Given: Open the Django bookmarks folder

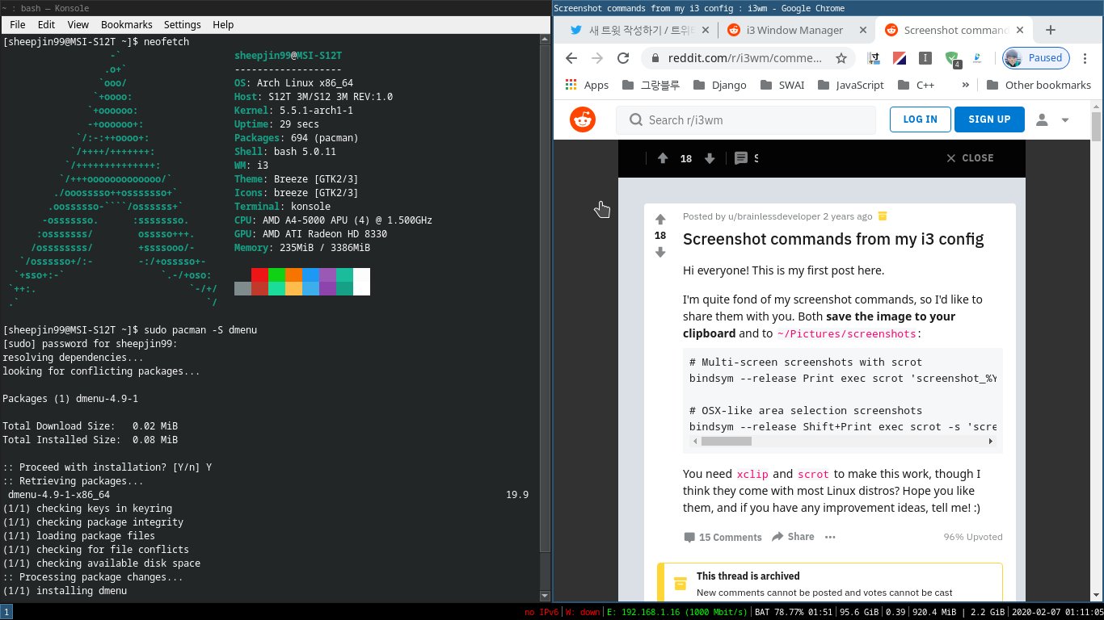Looking at the screenshot, I should tap(720, 85).
